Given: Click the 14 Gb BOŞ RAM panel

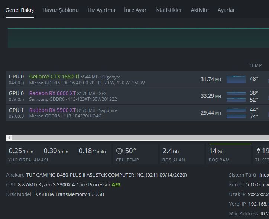Looking at the screenshot, I should [229, 154].
